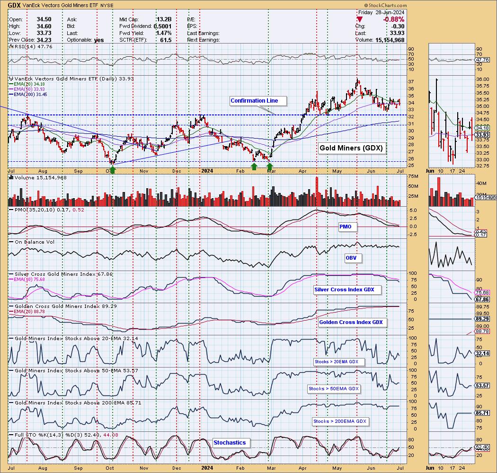Click the Stocks > 200EMA GDX annotation
Viewport: 497px width, 473px height.
coord(340,421)
